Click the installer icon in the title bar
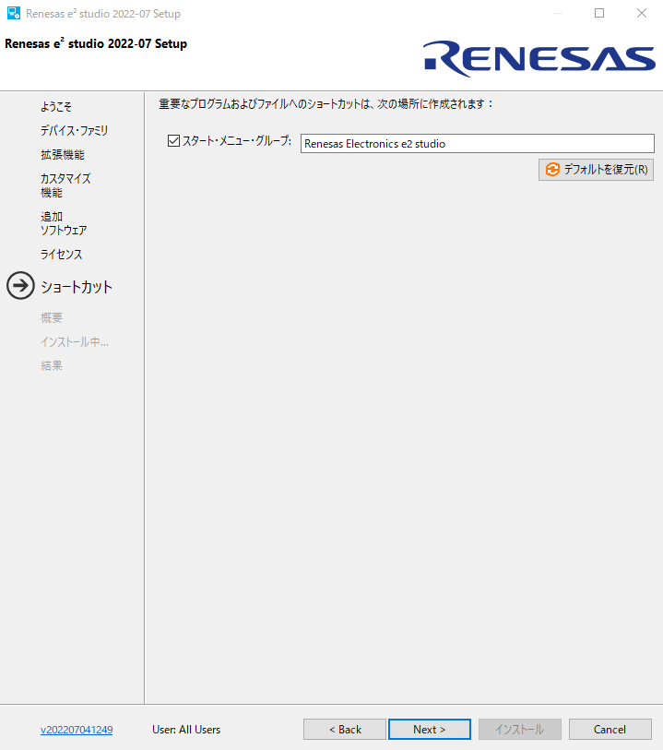The height and width of the screenshot is (750, 663). point(14,14)
